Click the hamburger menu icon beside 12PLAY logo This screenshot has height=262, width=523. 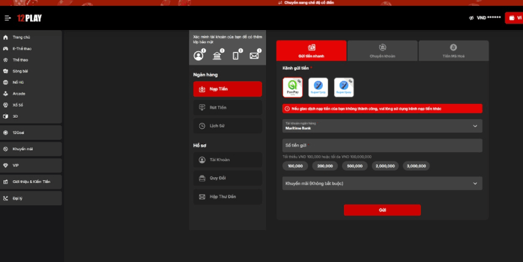pos(8,18)
